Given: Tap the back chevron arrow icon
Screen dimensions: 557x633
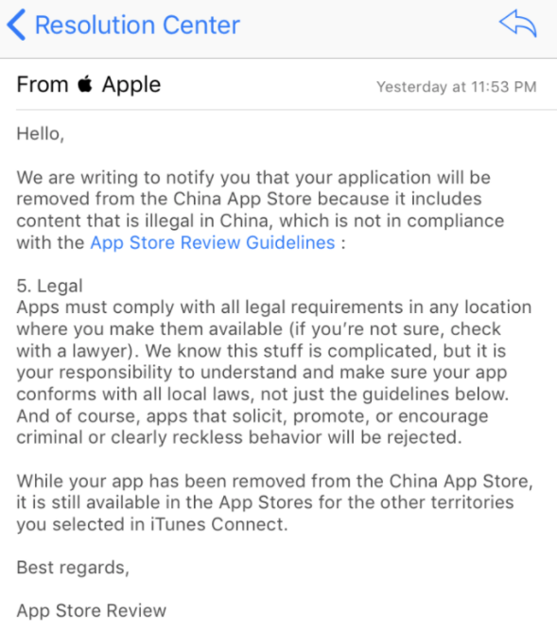Looking at the screenshot, I should coord(16,25).
